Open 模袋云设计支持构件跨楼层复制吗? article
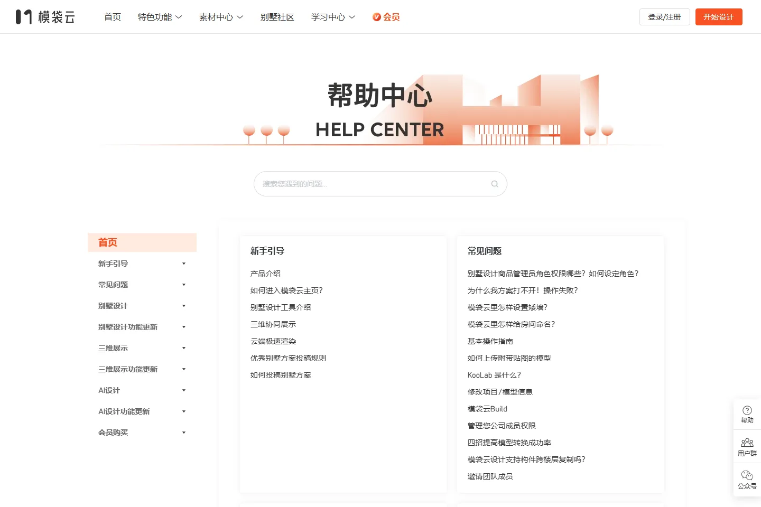The image size is (761, 507). [x=526, y=459]
